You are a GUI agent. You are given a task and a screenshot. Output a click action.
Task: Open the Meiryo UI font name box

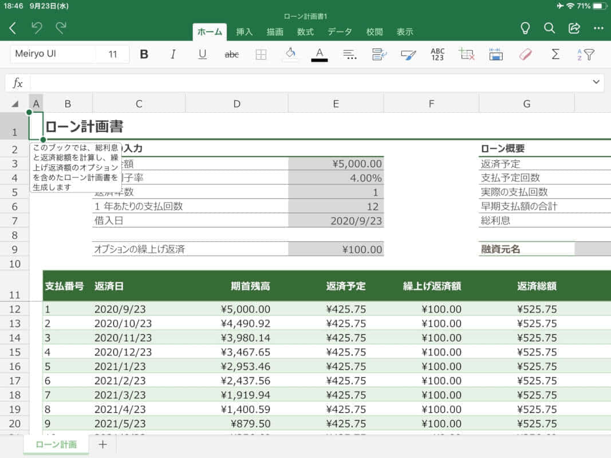point(53,54)
